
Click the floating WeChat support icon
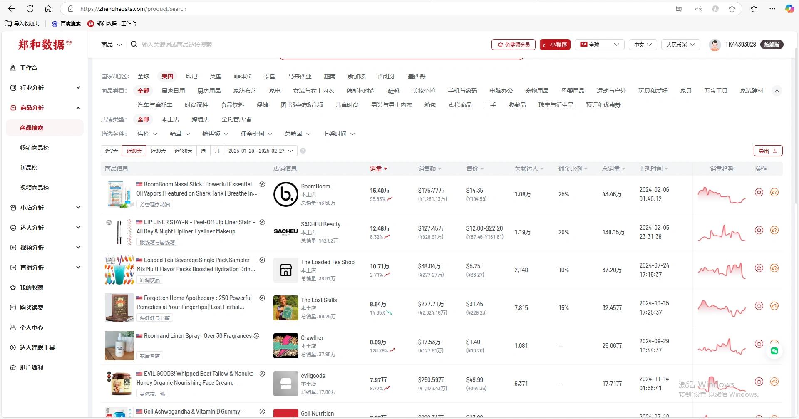[774, 351]
